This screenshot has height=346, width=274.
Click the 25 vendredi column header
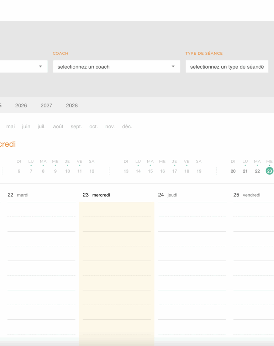tap(247, 195)
